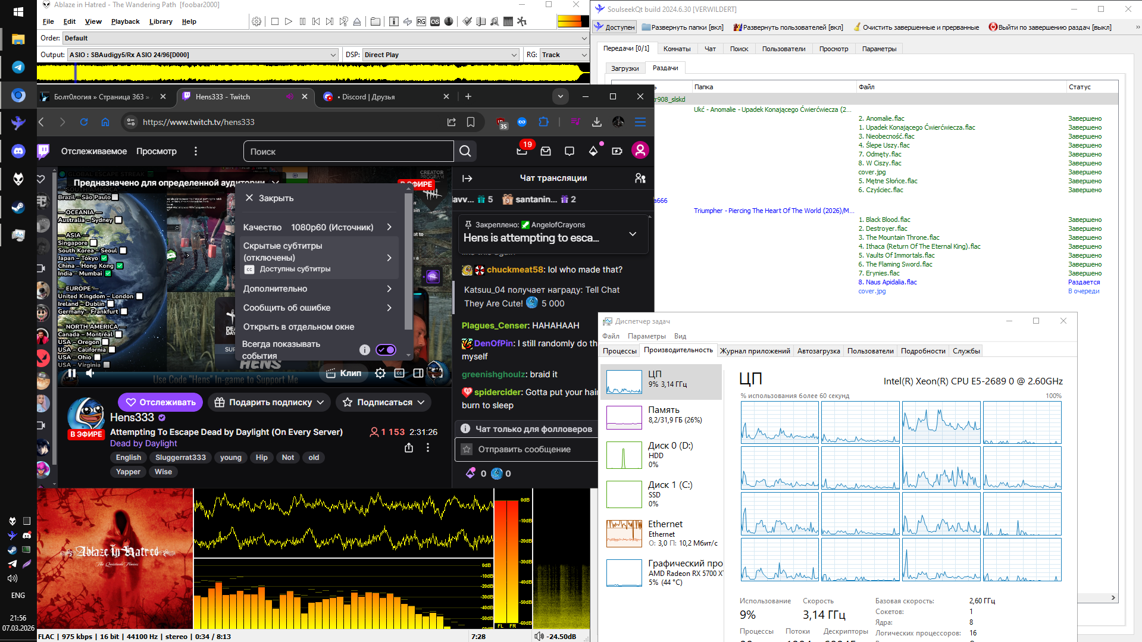Viewport: 1142px width, 642px height.
Task: Bookmark the current page in the browser toolbar
Action: [471, 122]
